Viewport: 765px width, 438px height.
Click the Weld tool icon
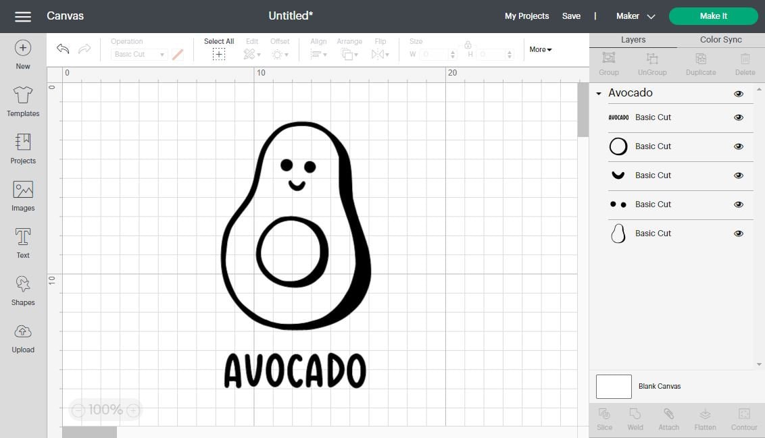pos(635,418)
